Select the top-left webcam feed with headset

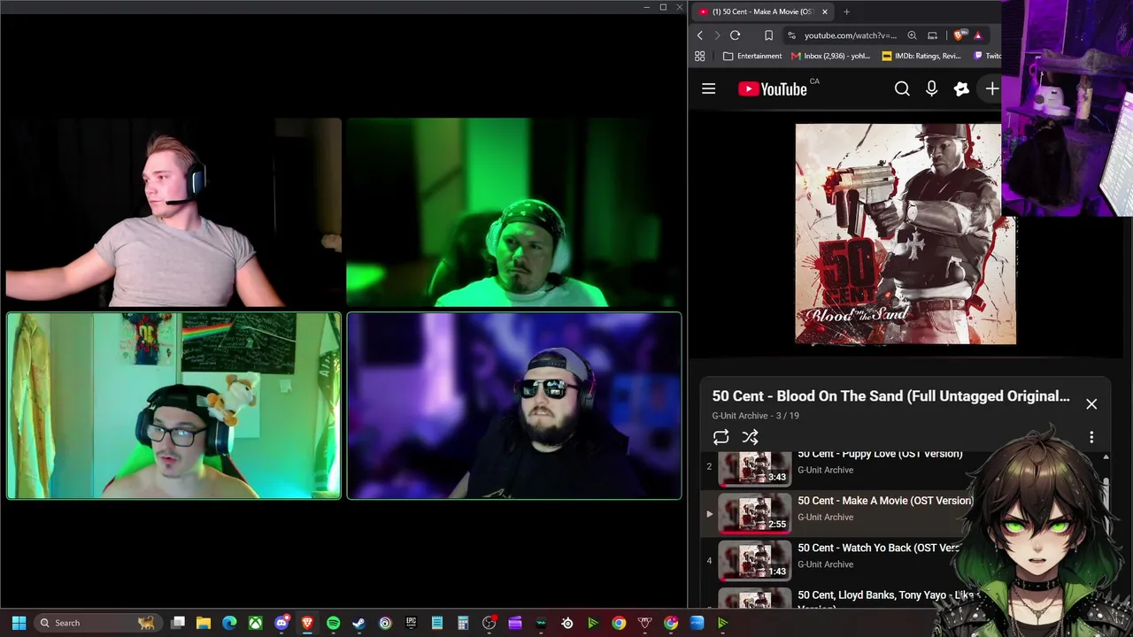173,212
